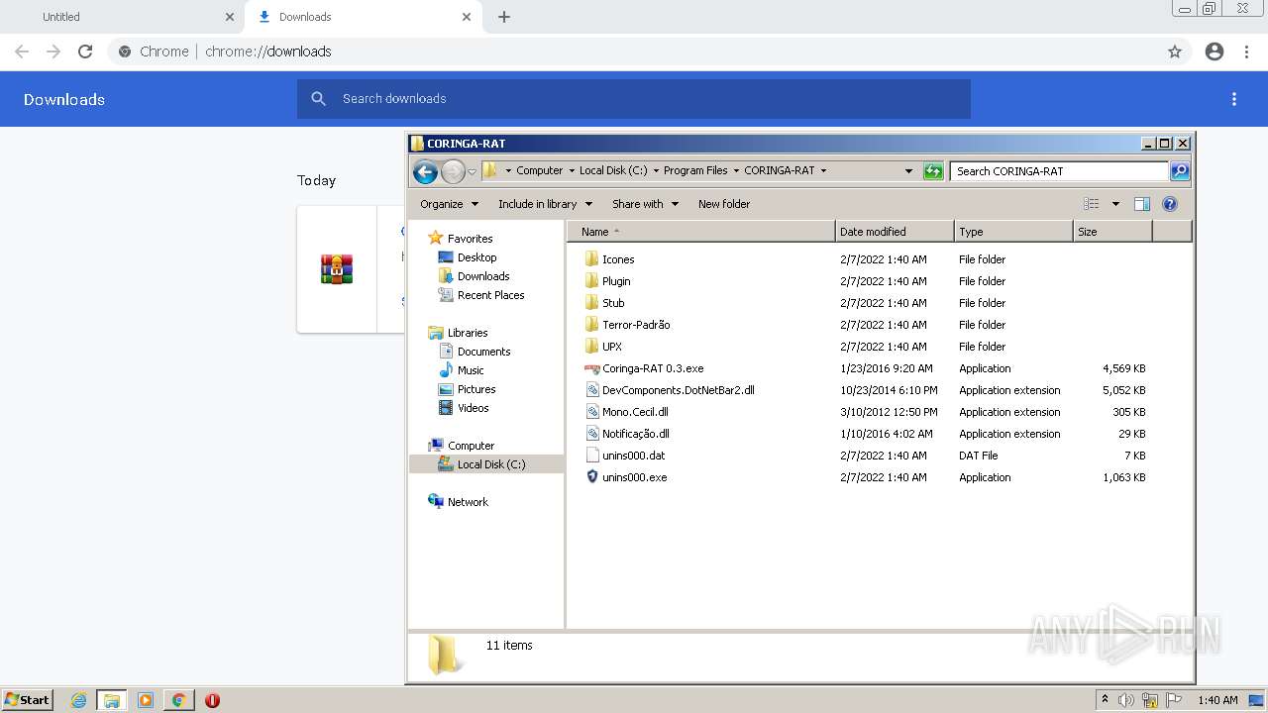Viewport: 1268px width, 713px height.
Task: Select Computer in navigation pane
Action: (x=471, y=446)
